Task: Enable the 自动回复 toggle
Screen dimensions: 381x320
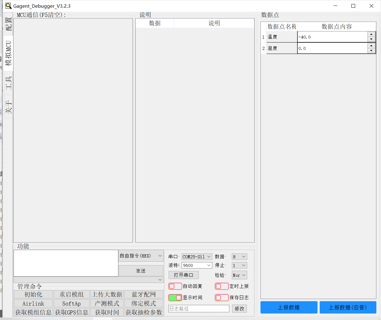Action: click(x=175, y=286)
